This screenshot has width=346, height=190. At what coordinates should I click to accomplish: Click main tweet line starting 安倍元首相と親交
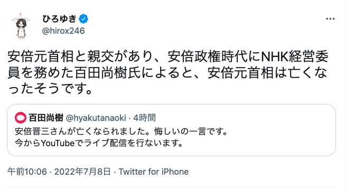click(168, 56)
